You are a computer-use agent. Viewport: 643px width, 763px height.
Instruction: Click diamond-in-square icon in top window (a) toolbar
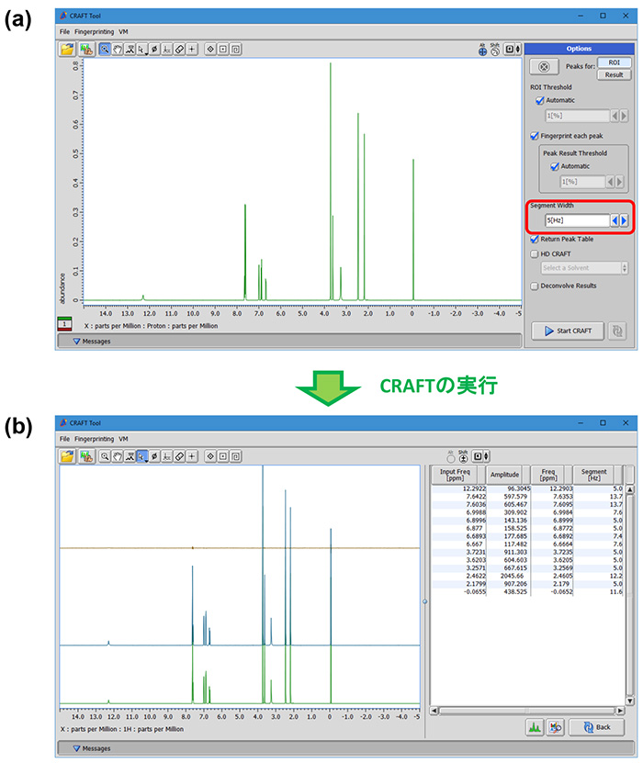click(x=210, y=50)
